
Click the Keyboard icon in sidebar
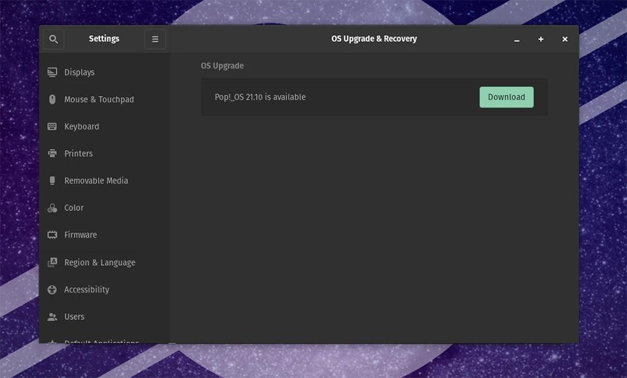coord(52,126)
